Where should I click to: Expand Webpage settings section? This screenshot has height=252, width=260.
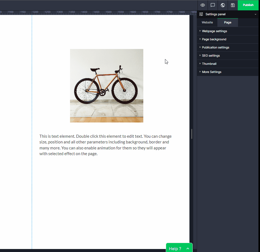click(214, 31)
